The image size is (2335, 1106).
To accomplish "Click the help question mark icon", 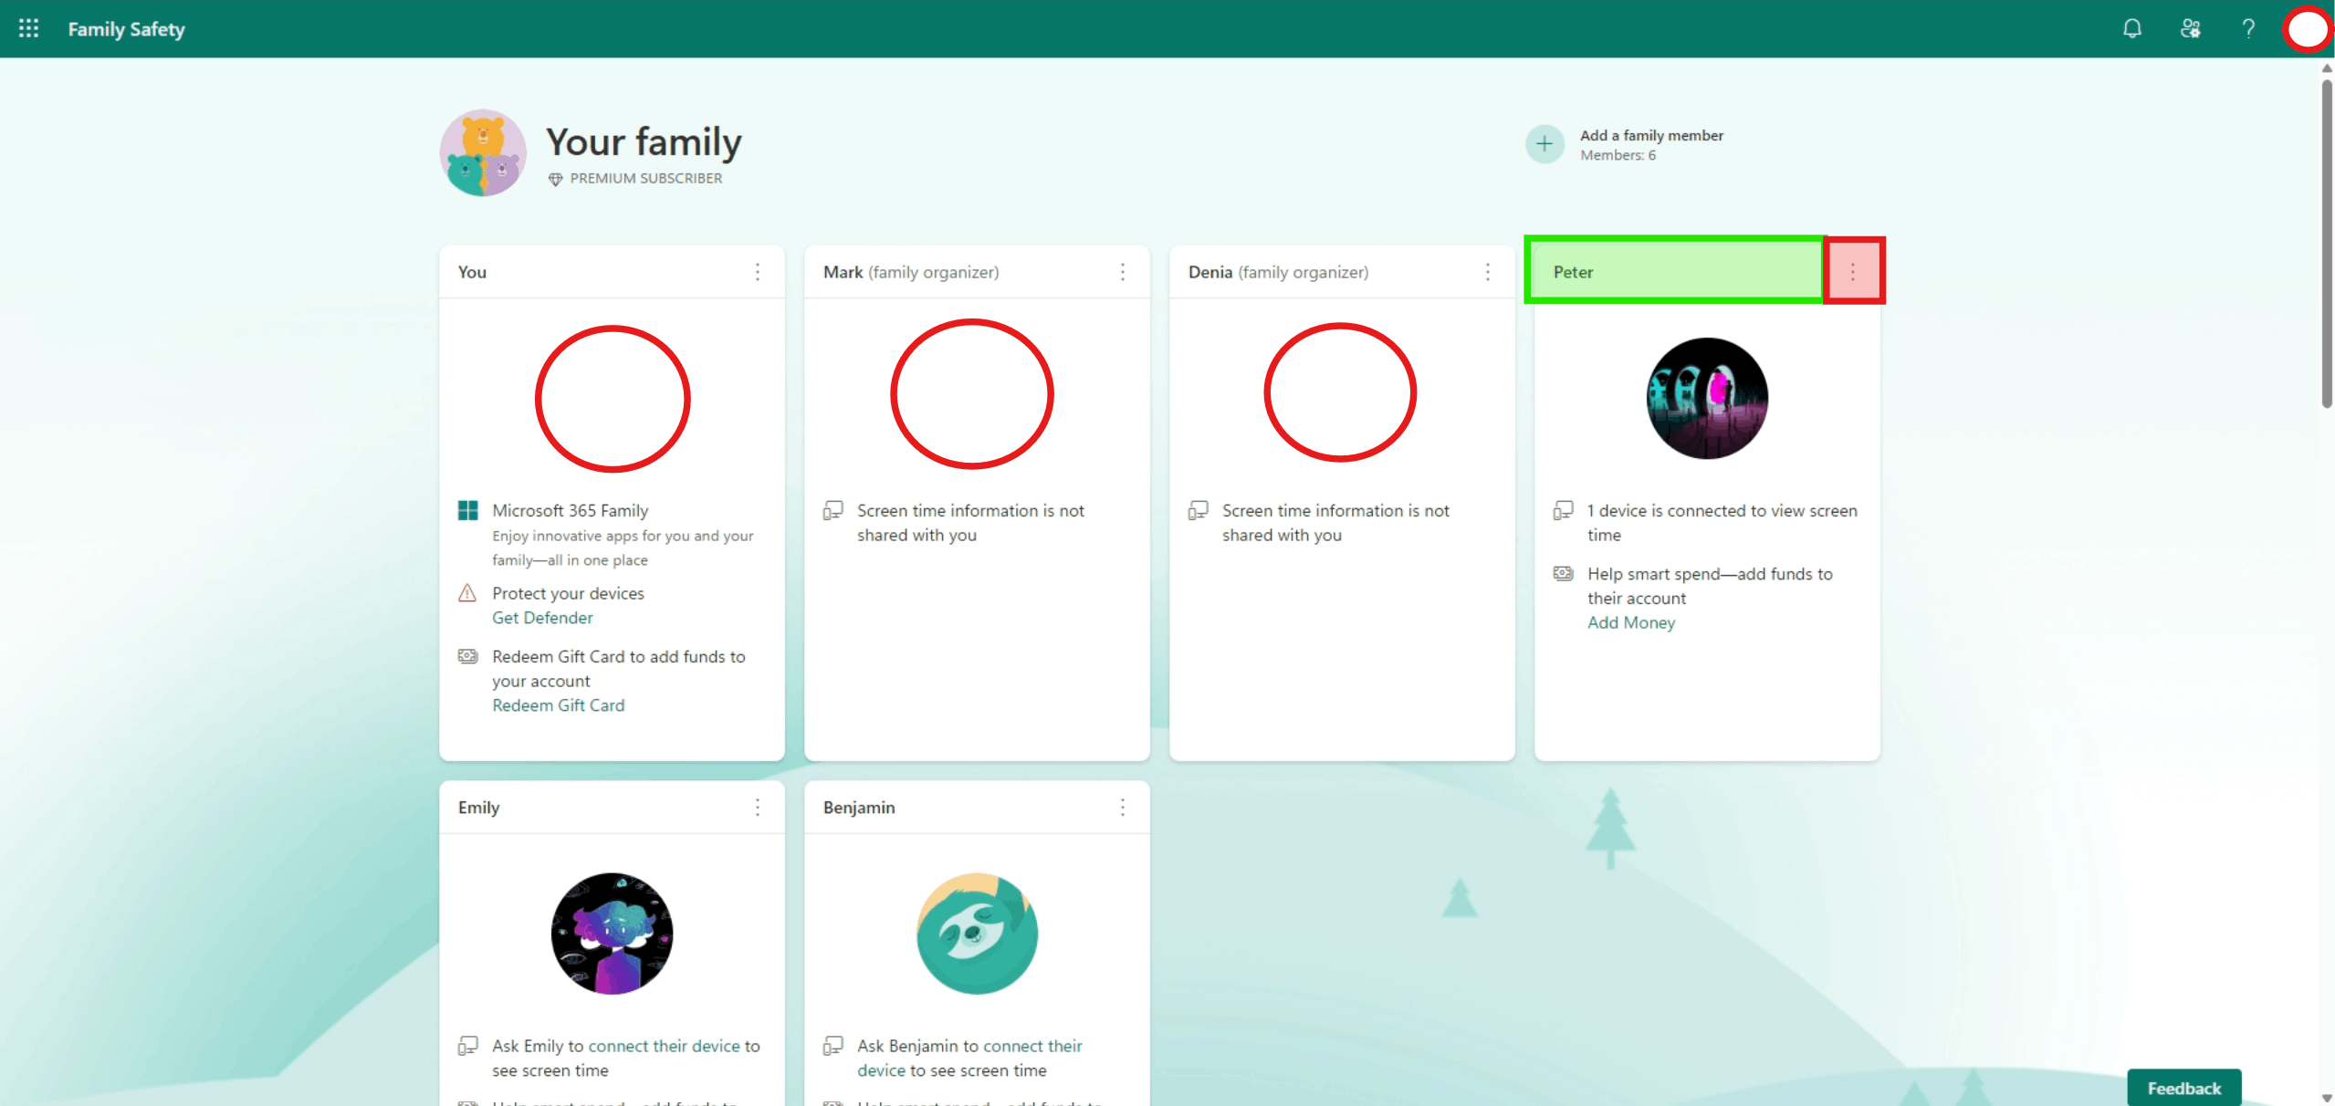I will click(x=2248, y=28).
